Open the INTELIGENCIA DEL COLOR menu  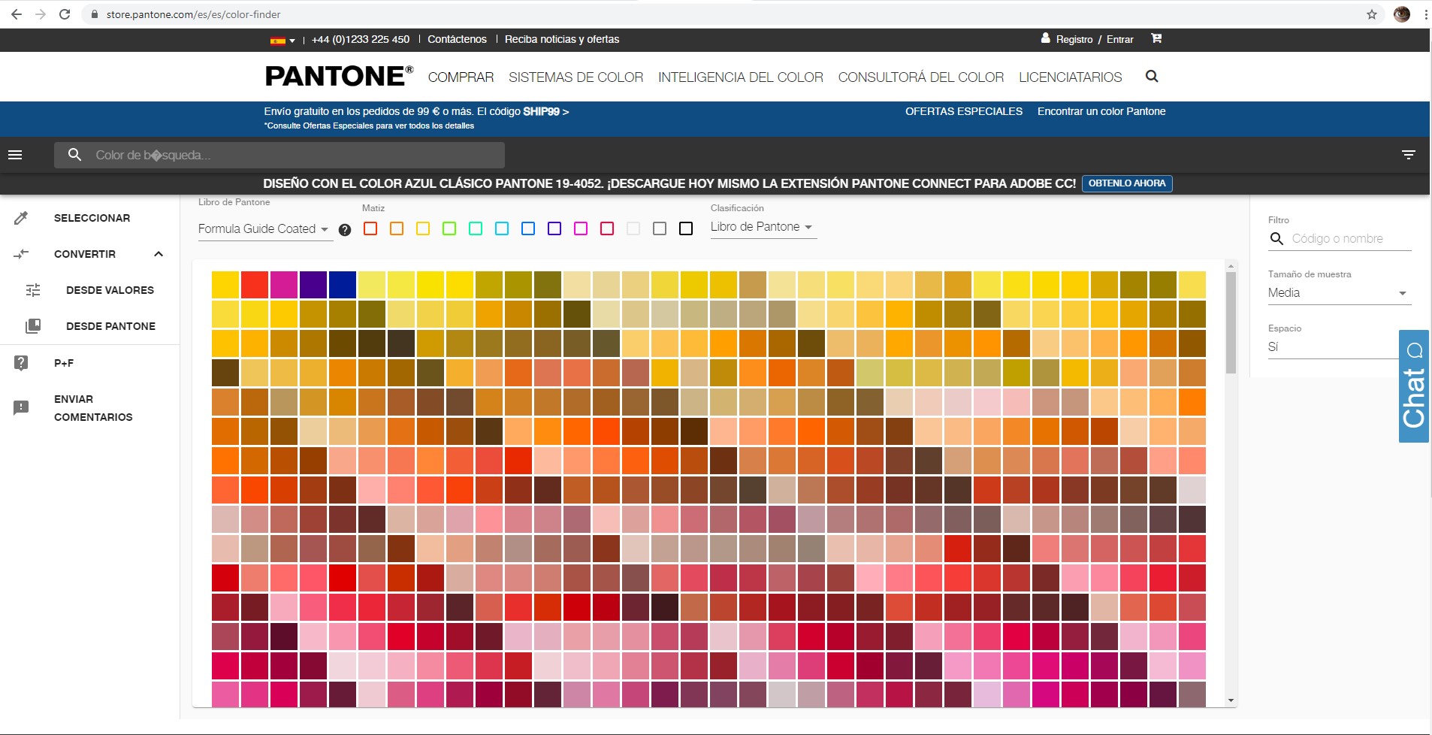tap(740, 76)
